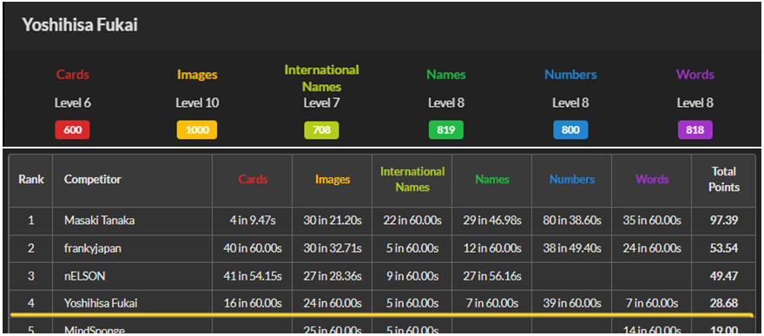
Task: Click the blue 800 score badge
Action: (570, 130)
